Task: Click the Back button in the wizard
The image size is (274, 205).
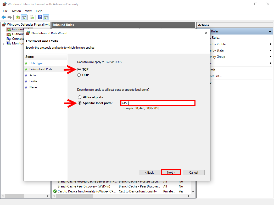Action: click(x=149, y=173)
